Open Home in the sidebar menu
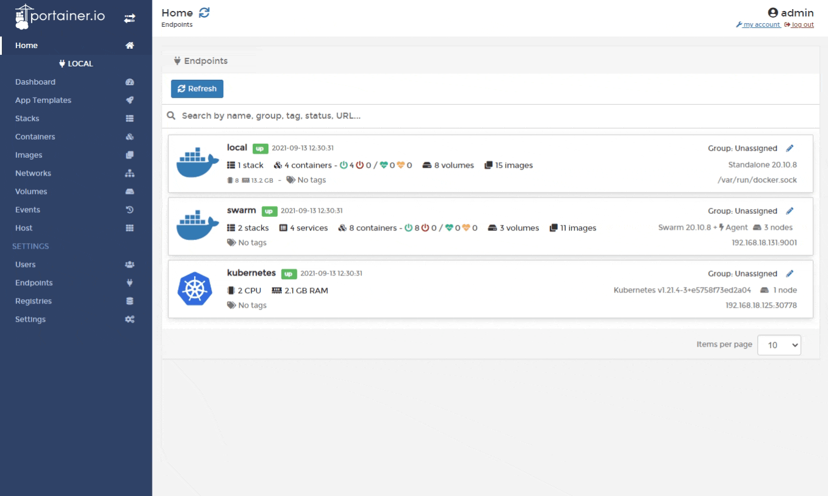The image size is (828, 496). 27,46
